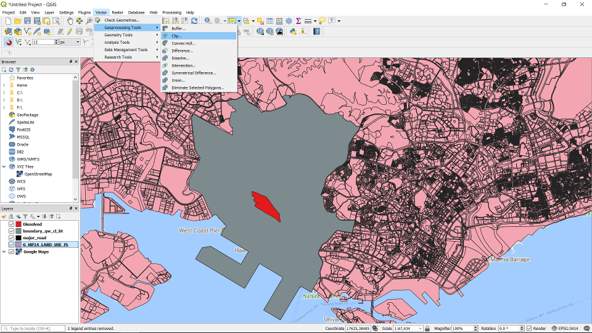Screen dimensions: 592x333
Task: Toggle the snapping magnet icon
Action: tap(9, 42)
